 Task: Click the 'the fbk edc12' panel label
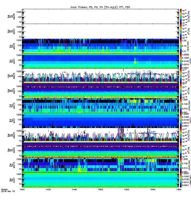tap(12, 165)
